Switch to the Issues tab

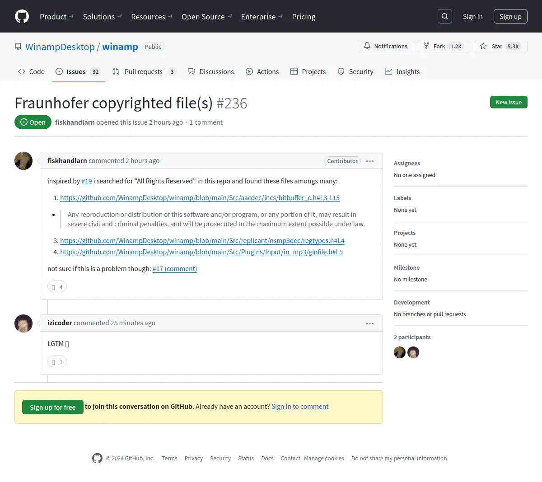click(x=79, y=71)
